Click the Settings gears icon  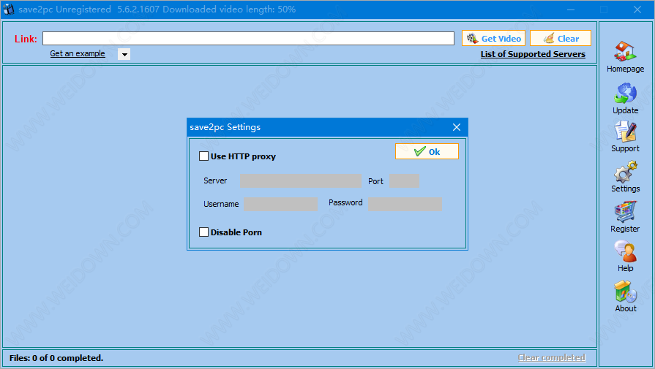625,172
